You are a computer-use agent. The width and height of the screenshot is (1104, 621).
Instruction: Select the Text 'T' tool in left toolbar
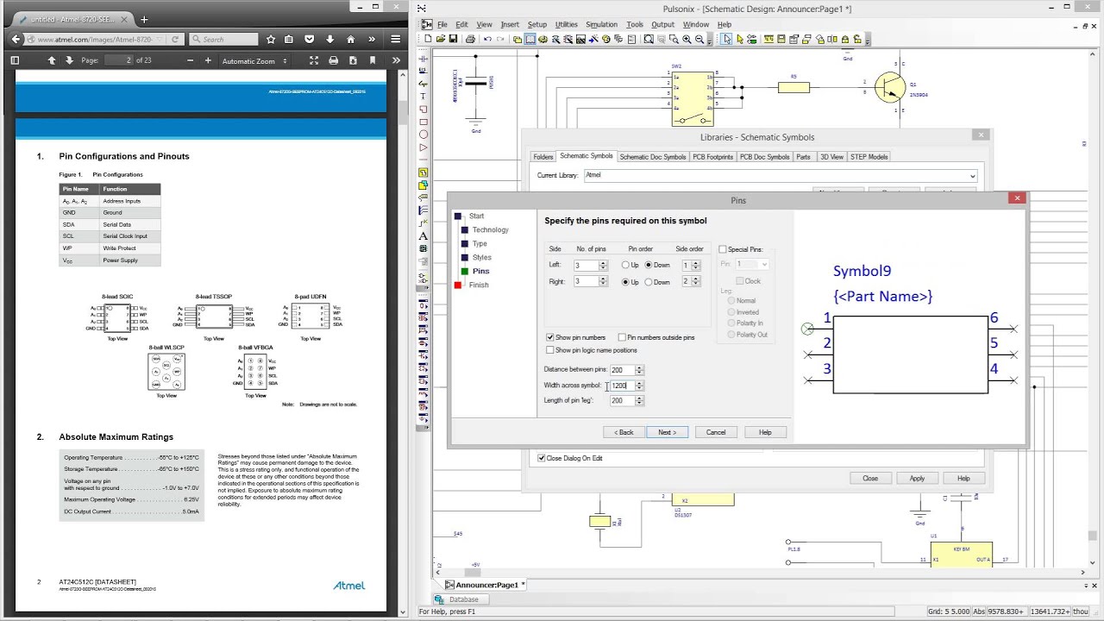(x=423, y=97)
